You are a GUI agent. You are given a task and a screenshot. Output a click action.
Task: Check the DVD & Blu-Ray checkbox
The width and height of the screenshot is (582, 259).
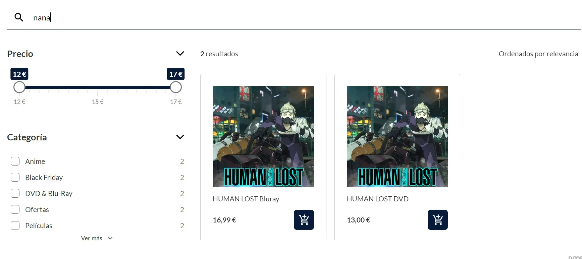tap(15, 193)
